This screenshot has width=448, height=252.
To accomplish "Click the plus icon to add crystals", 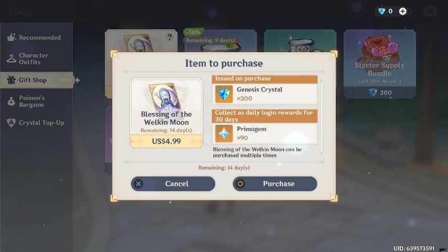I will pos(403,11).
